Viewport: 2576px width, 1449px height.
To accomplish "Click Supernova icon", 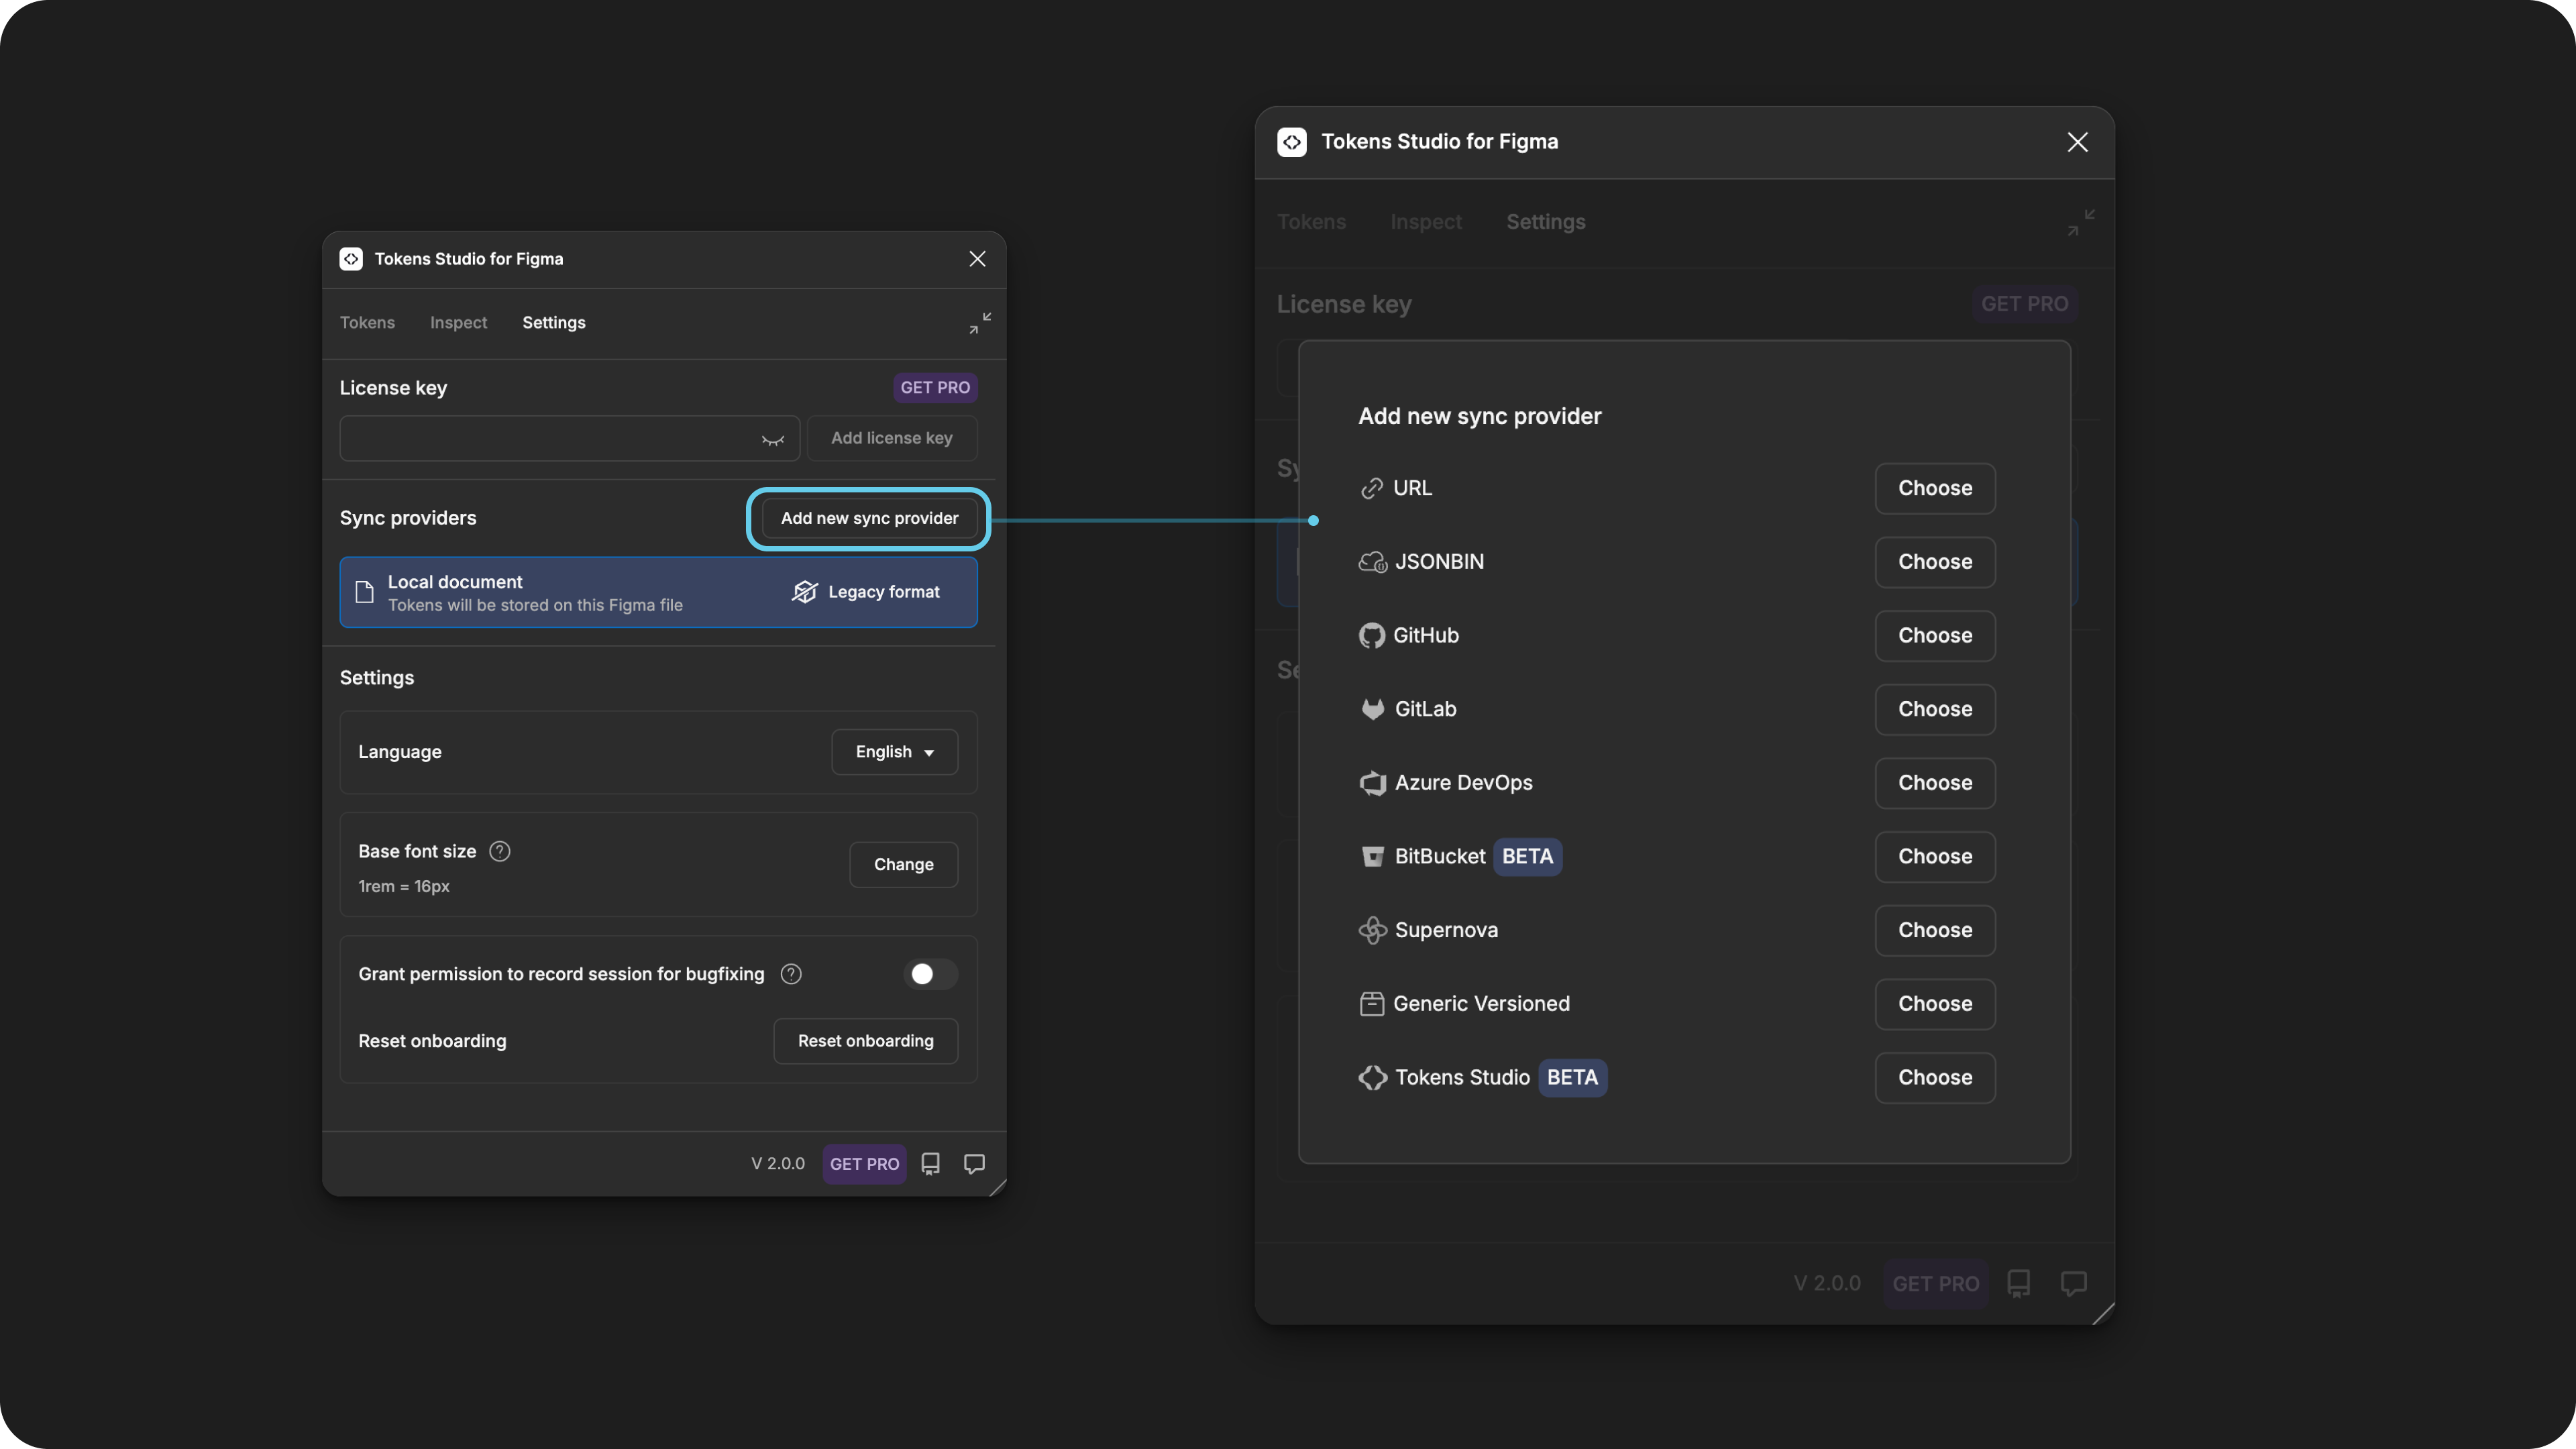I will [1373, 930].
